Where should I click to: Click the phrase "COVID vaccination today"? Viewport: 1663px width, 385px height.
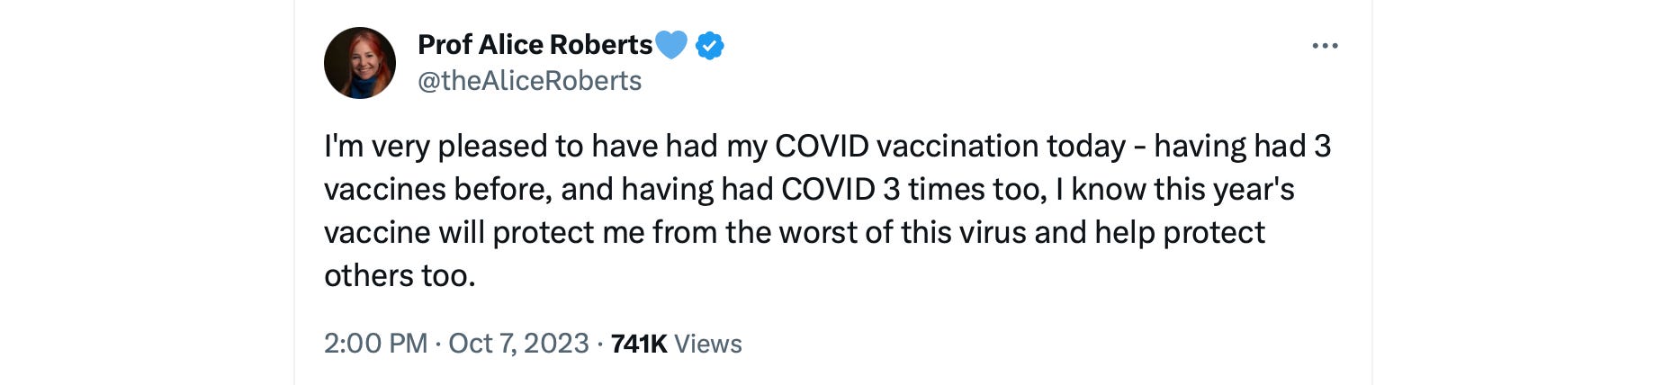point(949,147)
